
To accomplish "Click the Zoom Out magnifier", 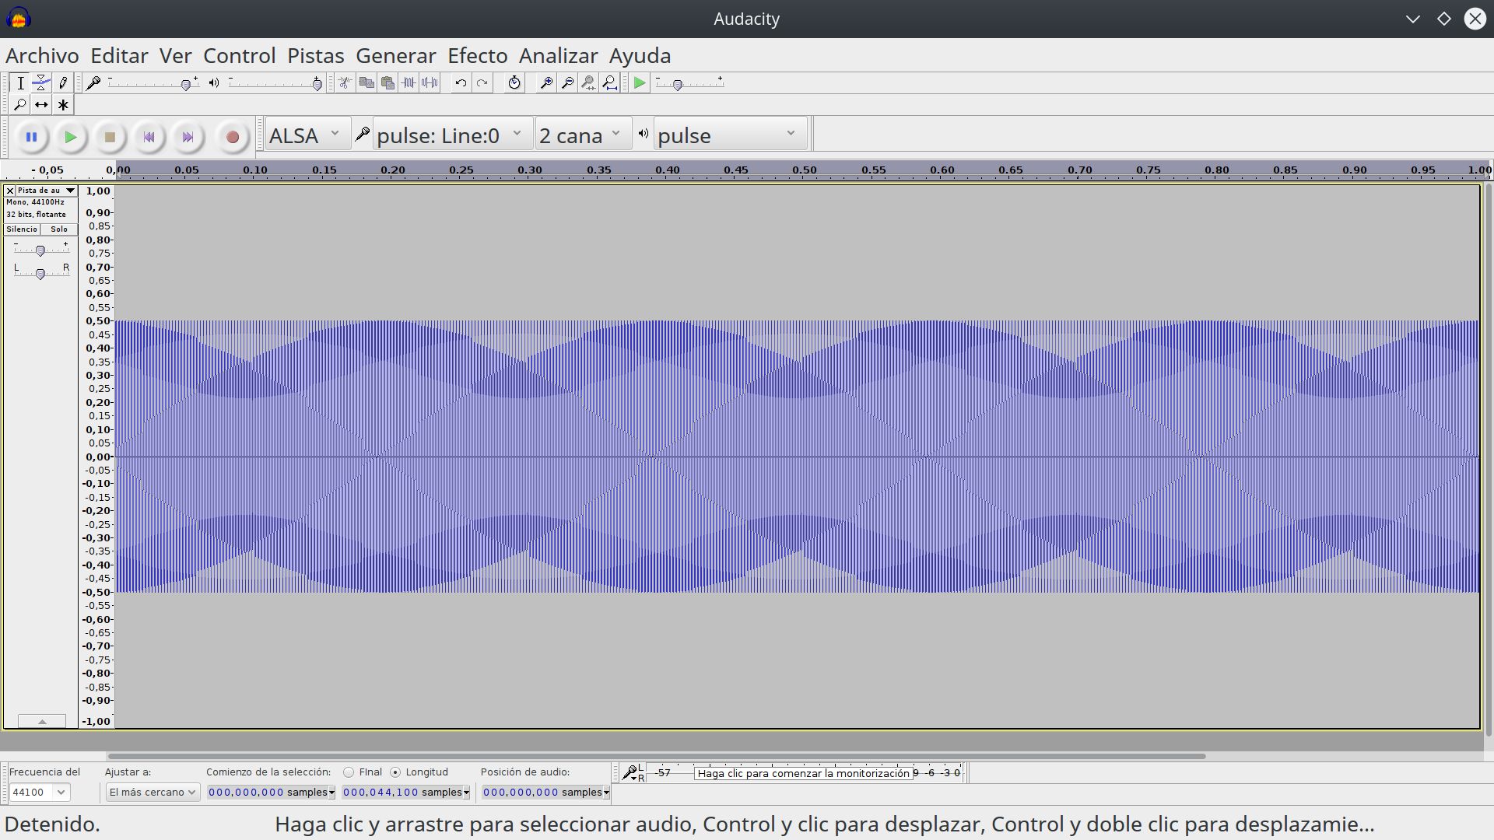I will (x=568, y=83).
